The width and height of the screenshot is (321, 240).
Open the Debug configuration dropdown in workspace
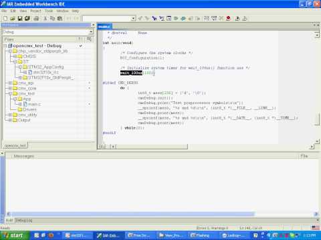tap(91, 32)
